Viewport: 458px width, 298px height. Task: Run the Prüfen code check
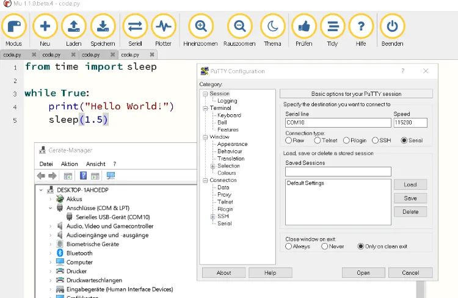pos(304,26)
